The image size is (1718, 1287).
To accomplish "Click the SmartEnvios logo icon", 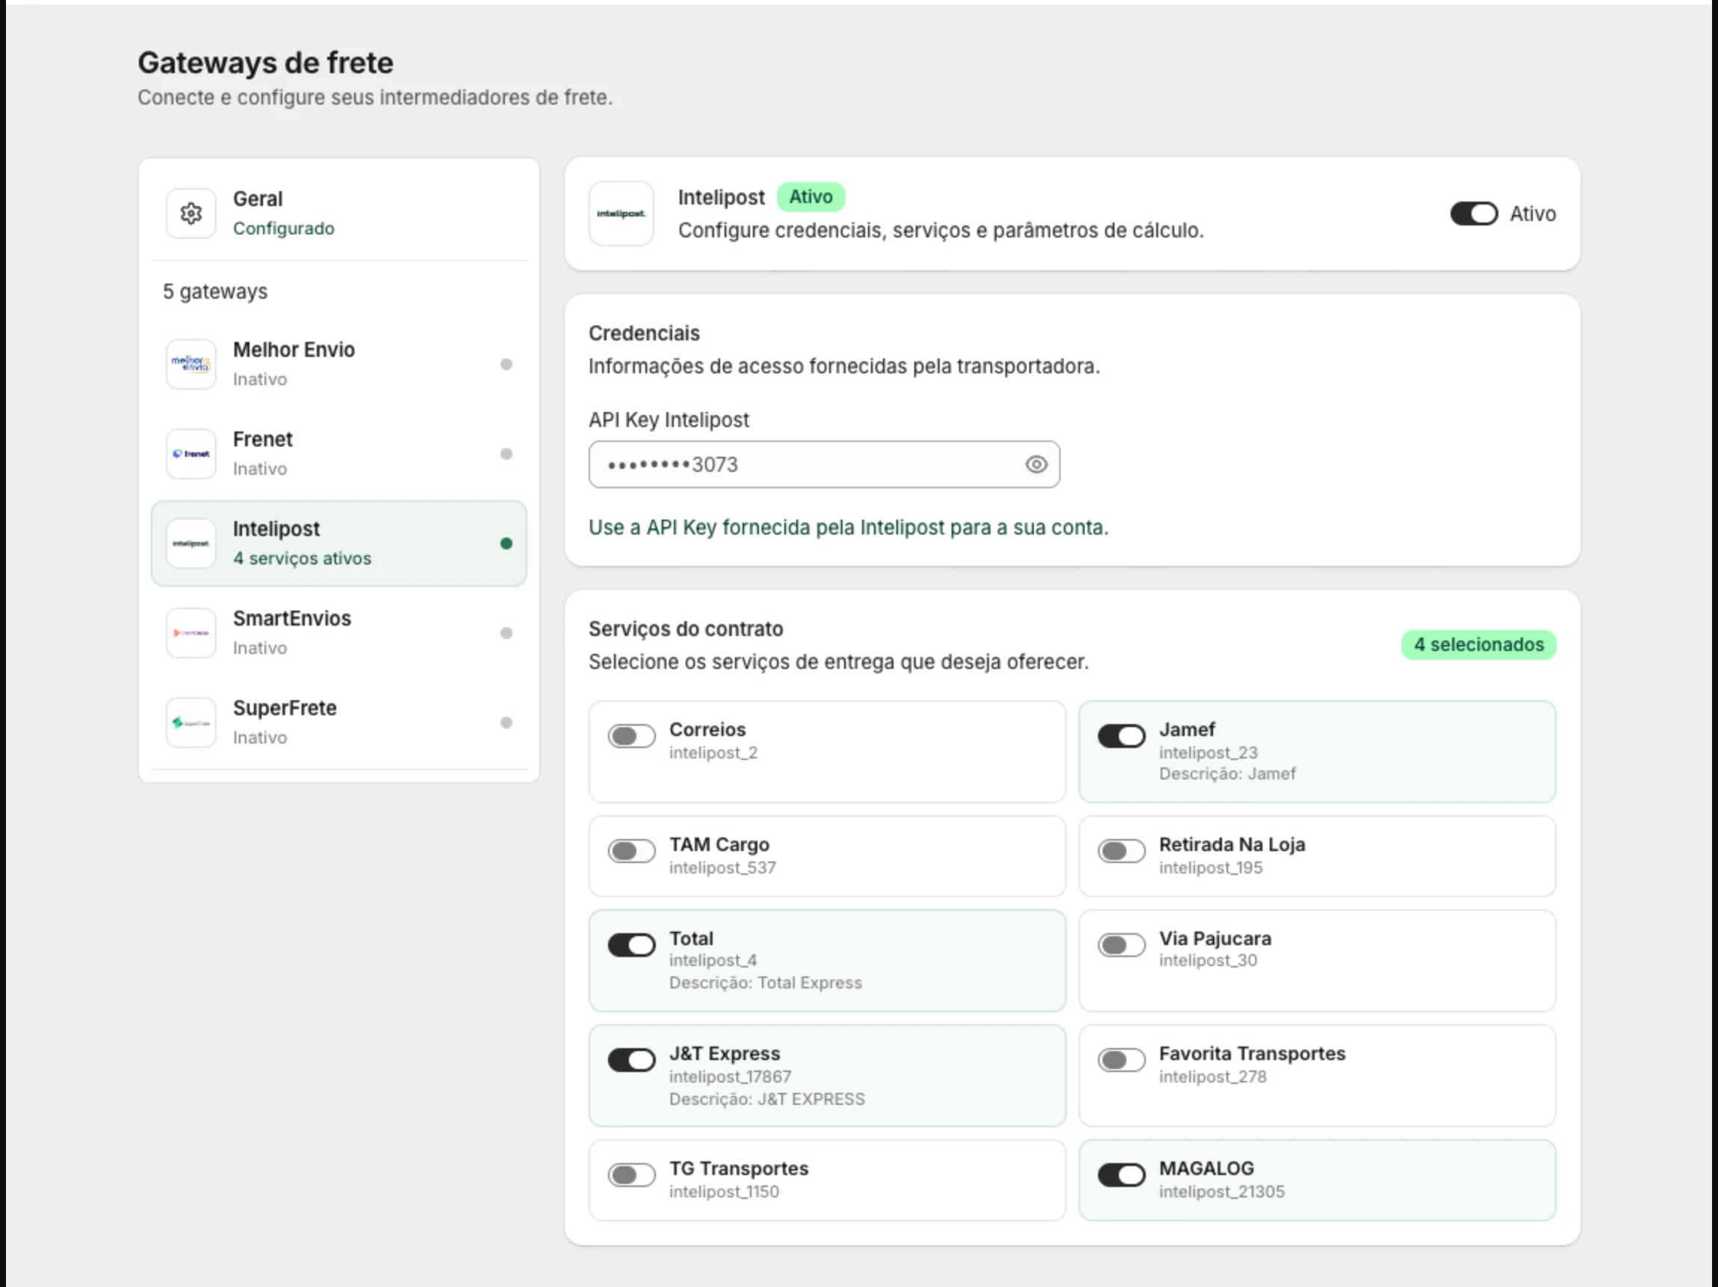I will (x=191, y=632).
